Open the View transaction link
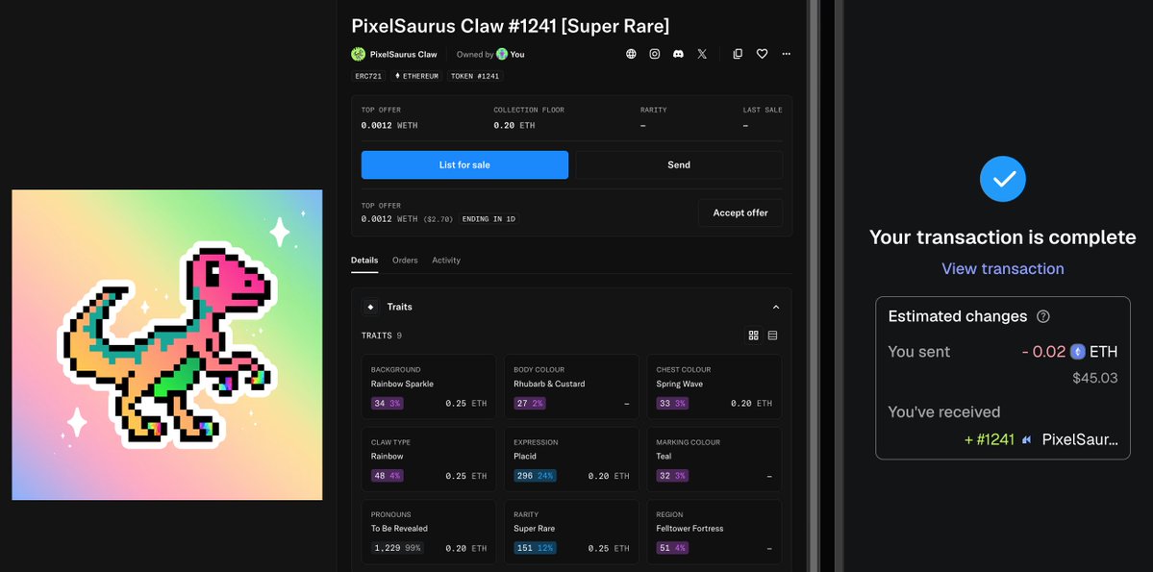Image resolution: width=1153 pixels, height=572 pixels. (1002, 268)
